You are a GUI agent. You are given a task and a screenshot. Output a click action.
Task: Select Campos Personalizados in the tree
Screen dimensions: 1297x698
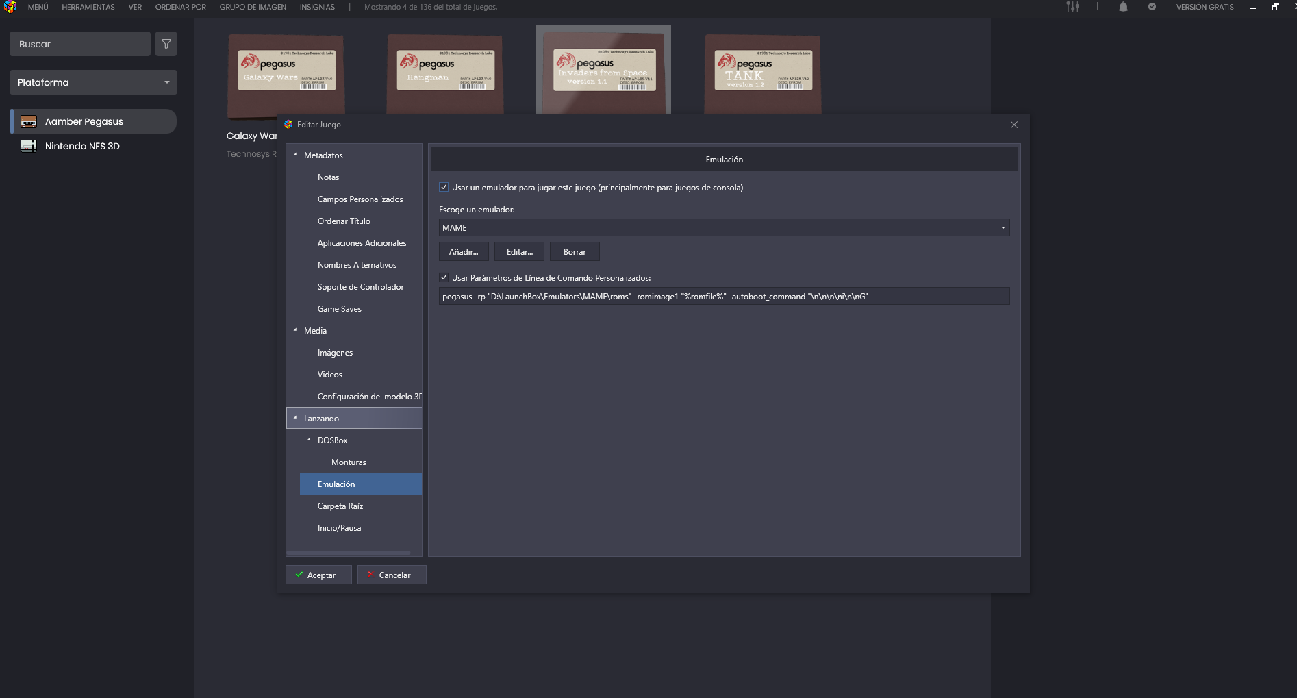point(360,199)
